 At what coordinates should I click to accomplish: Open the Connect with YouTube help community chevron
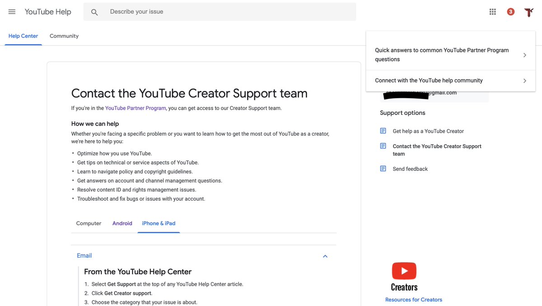tap(524, 81)
